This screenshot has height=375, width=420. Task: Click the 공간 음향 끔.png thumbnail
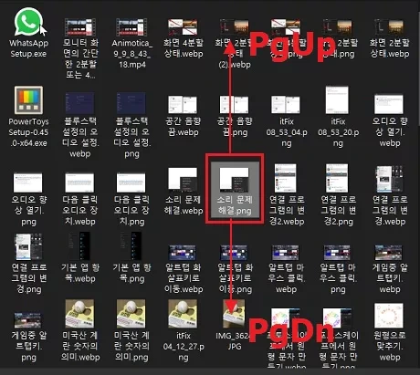(235, 104)
